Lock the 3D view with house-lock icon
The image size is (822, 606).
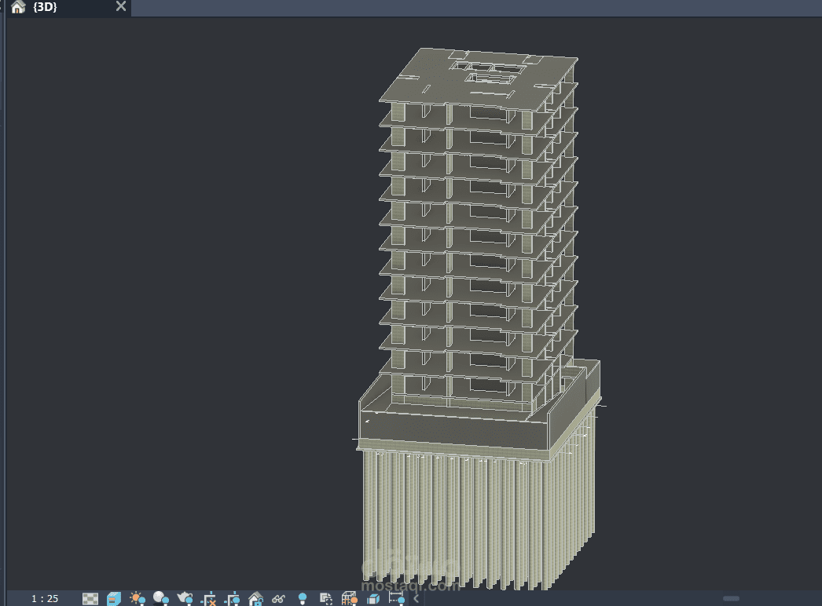click(x=255, y=598)
